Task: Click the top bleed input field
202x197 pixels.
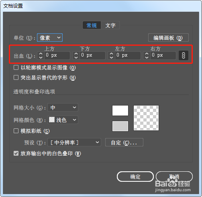Action: 57,55
